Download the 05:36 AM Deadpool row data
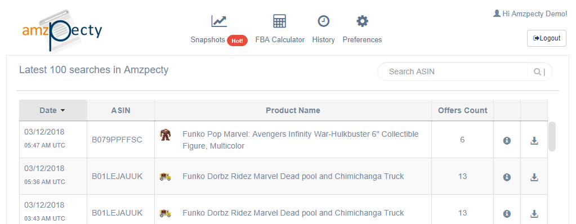Image resolution: width=576 pixels, height=224 pixels. [534, 177]
